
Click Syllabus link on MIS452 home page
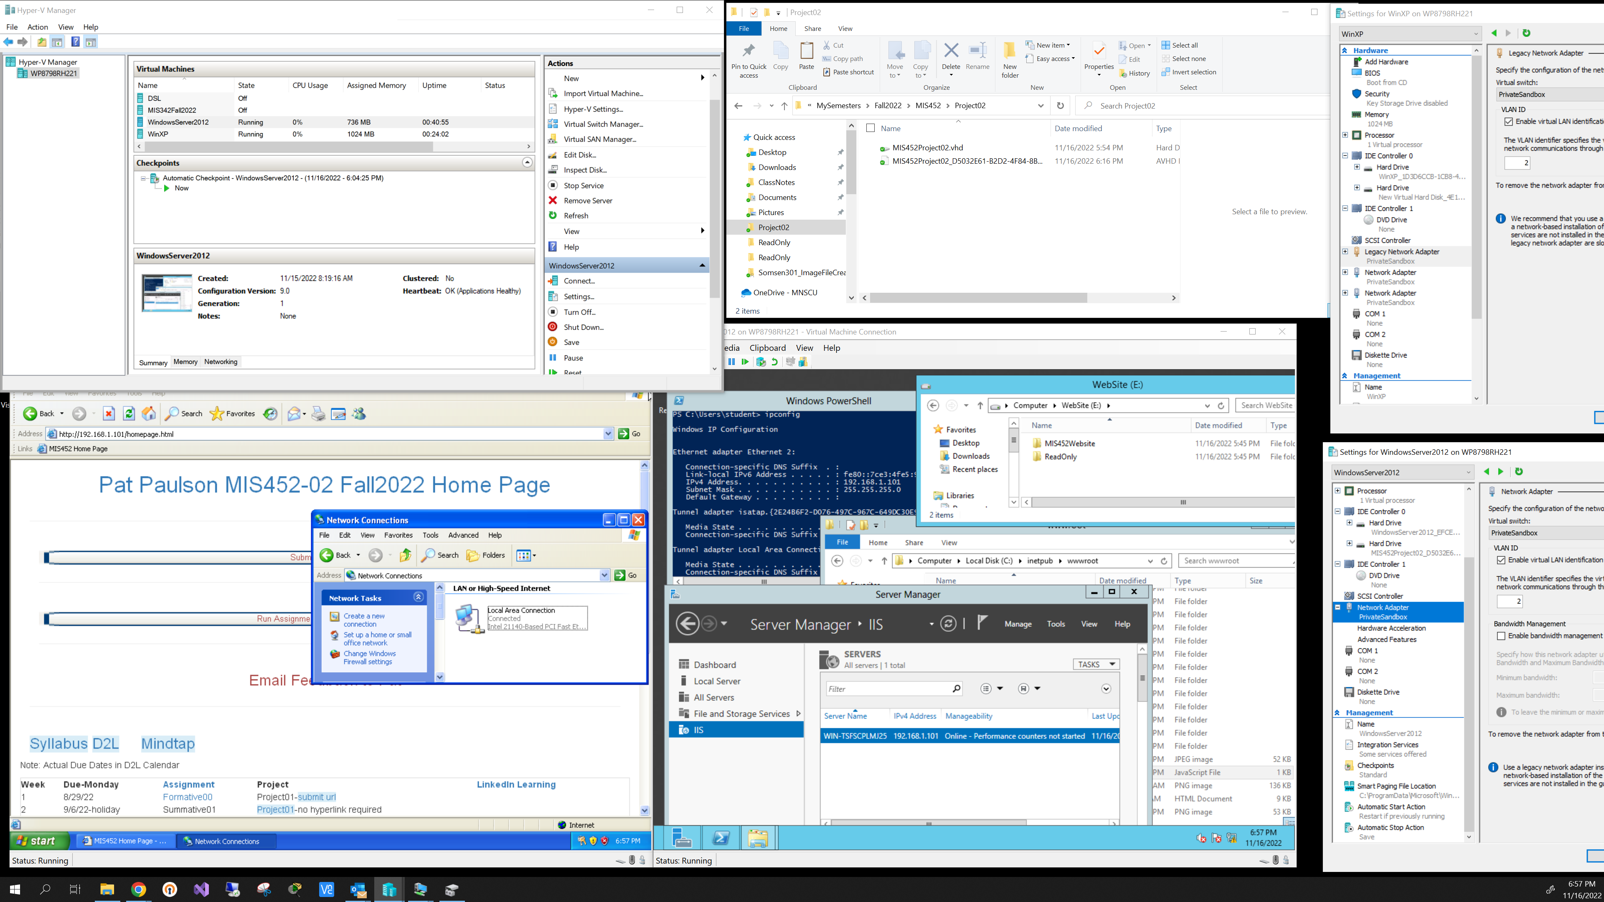(58, 743)
